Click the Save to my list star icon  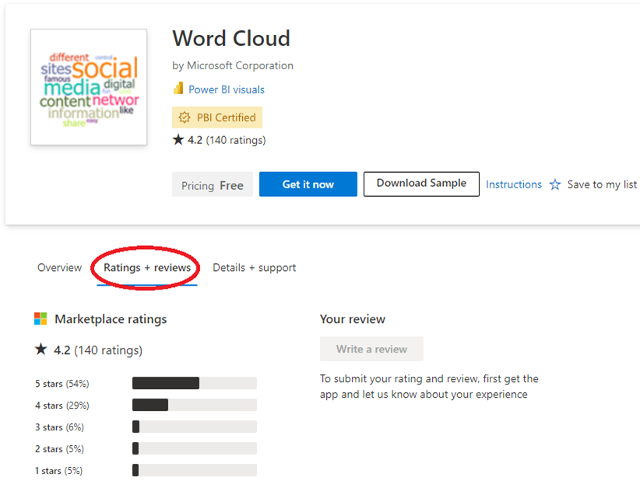[554, 184]
